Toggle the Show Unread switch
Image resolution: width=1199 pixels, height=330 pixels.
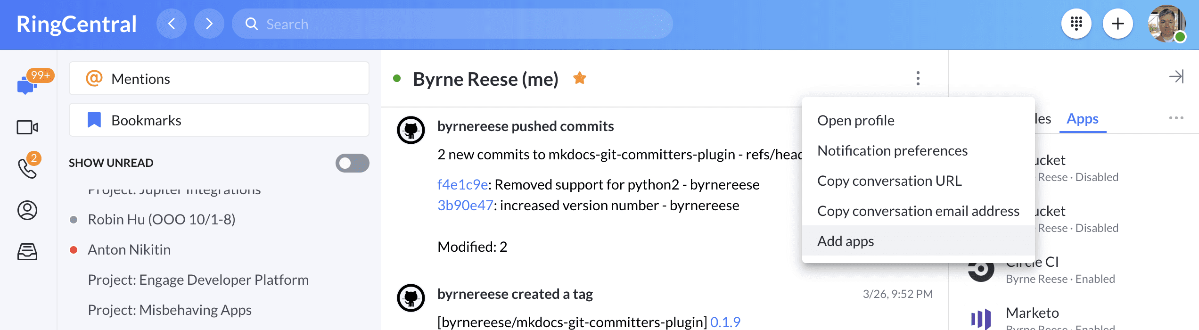point(352,163)
